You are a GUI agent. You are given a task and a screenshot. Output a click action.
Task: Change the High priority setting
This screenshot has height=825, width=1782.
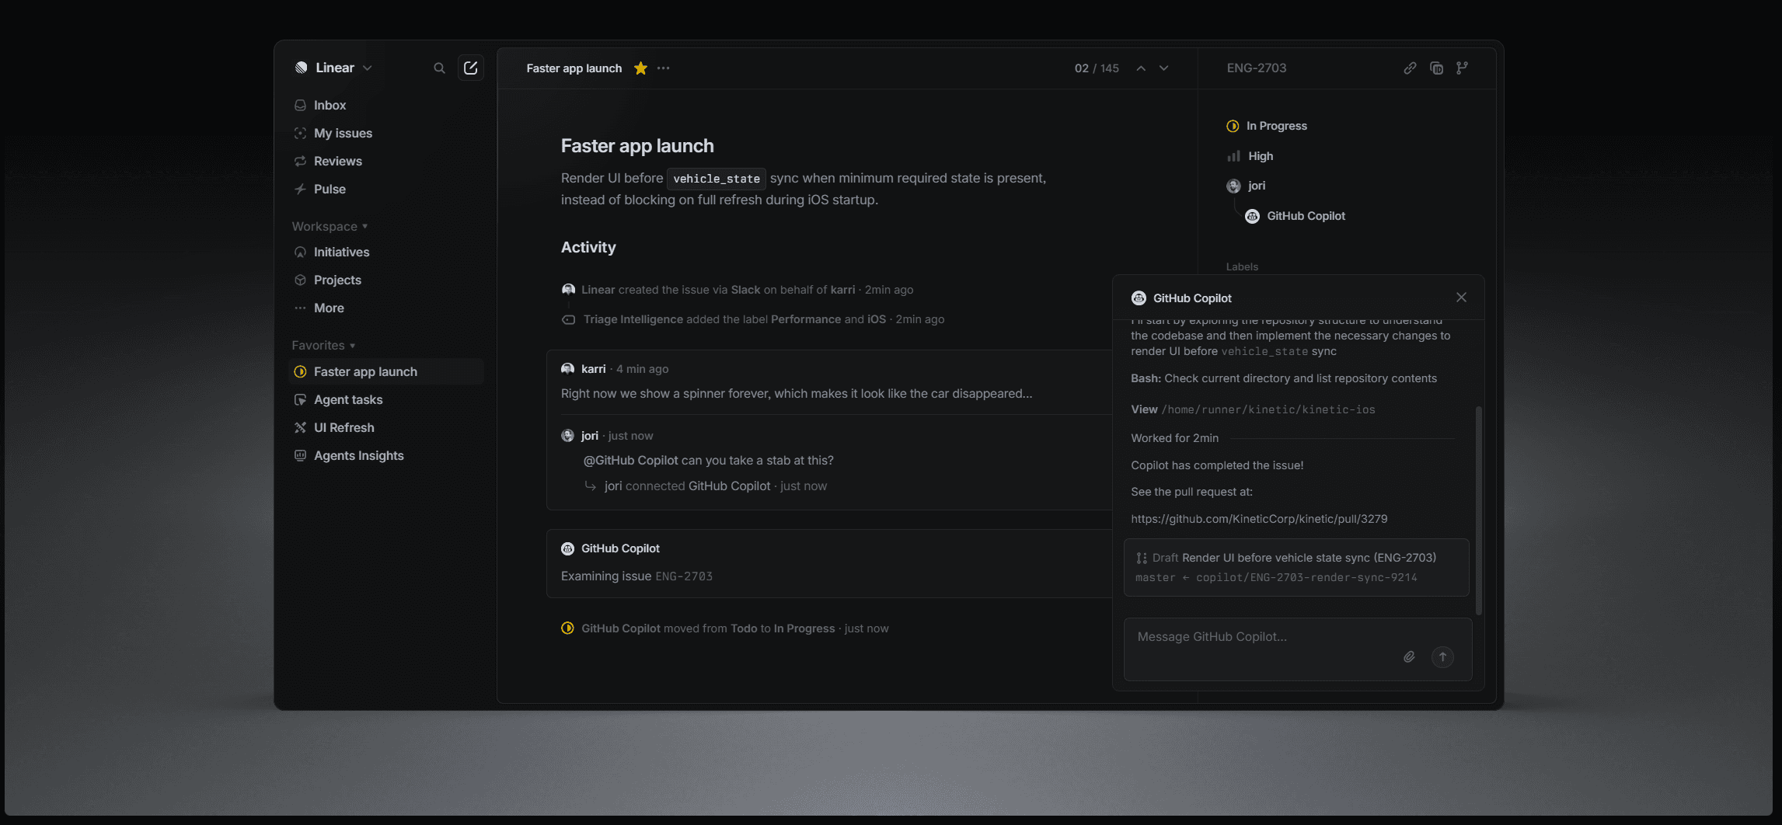tap(1260, 156)
